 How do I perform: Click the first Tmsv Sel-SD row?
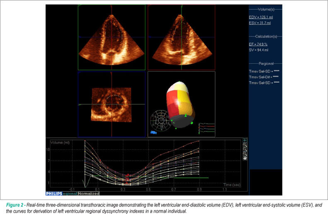(x=264, y=72)
